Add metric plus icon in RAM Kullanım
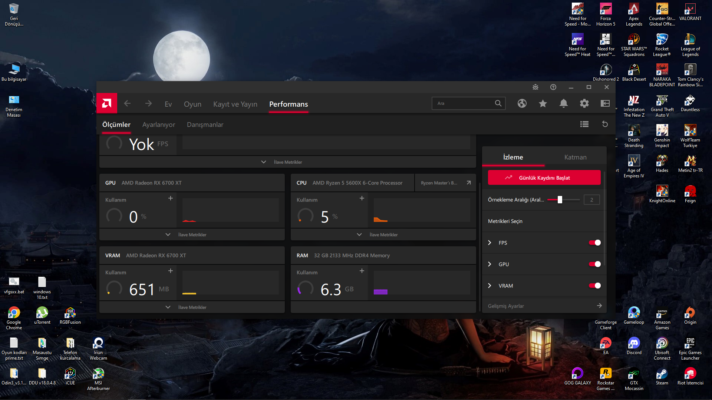This screenshot has width=712, height=400. pyautogui.click(x=362, y=271)
